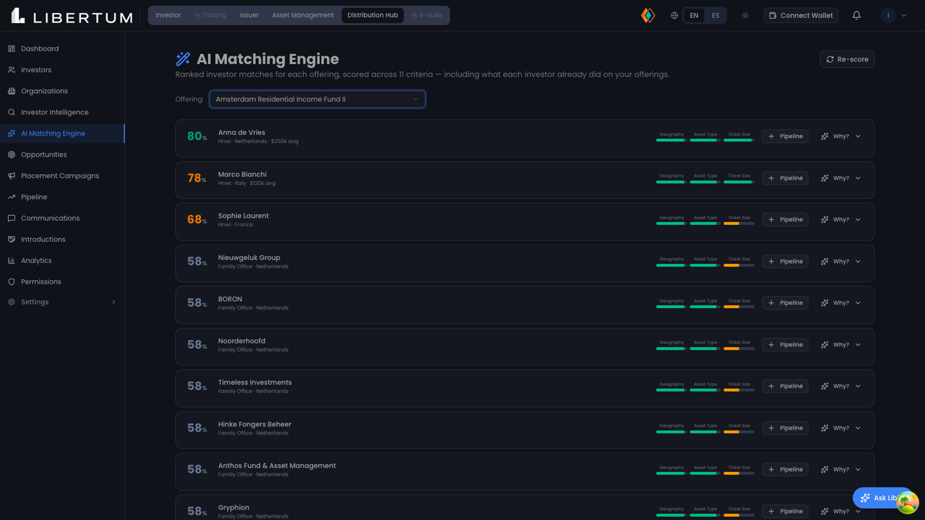Click the Communications chat icon

tap(12, 218)
